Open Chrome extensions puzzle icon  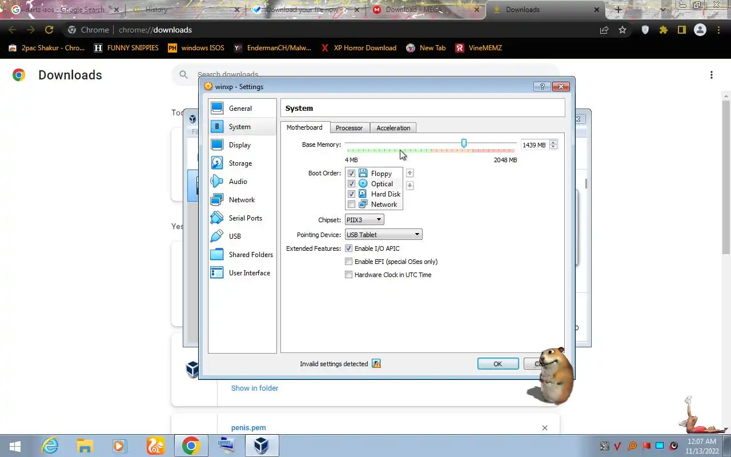click(x=664, y=30)
